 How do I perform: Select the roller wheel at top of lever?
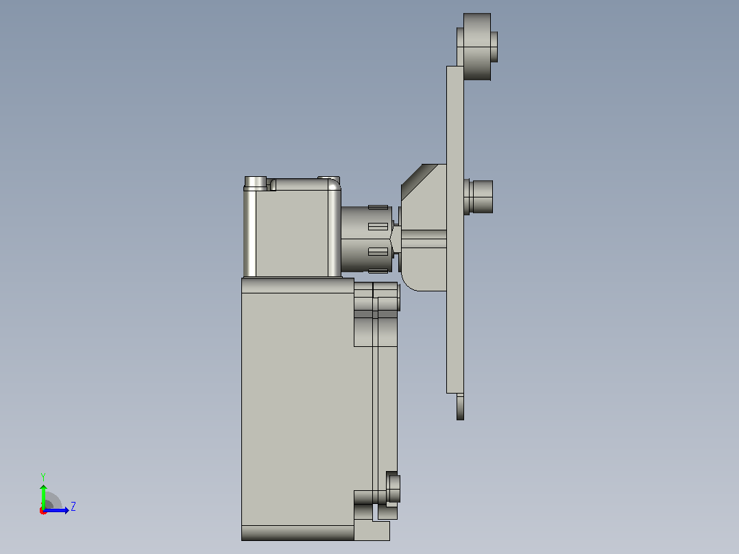477,47
